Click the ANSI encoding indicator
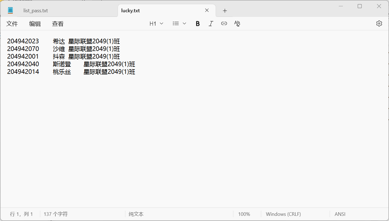The width and height of the screenshot is (389, 221). (340, 214)
